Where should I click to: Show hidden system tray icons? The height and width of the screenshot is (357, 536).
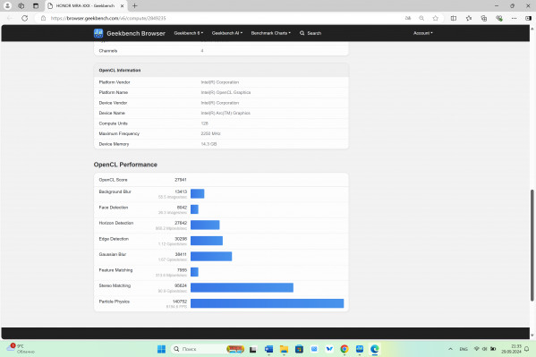pos(450,349)
